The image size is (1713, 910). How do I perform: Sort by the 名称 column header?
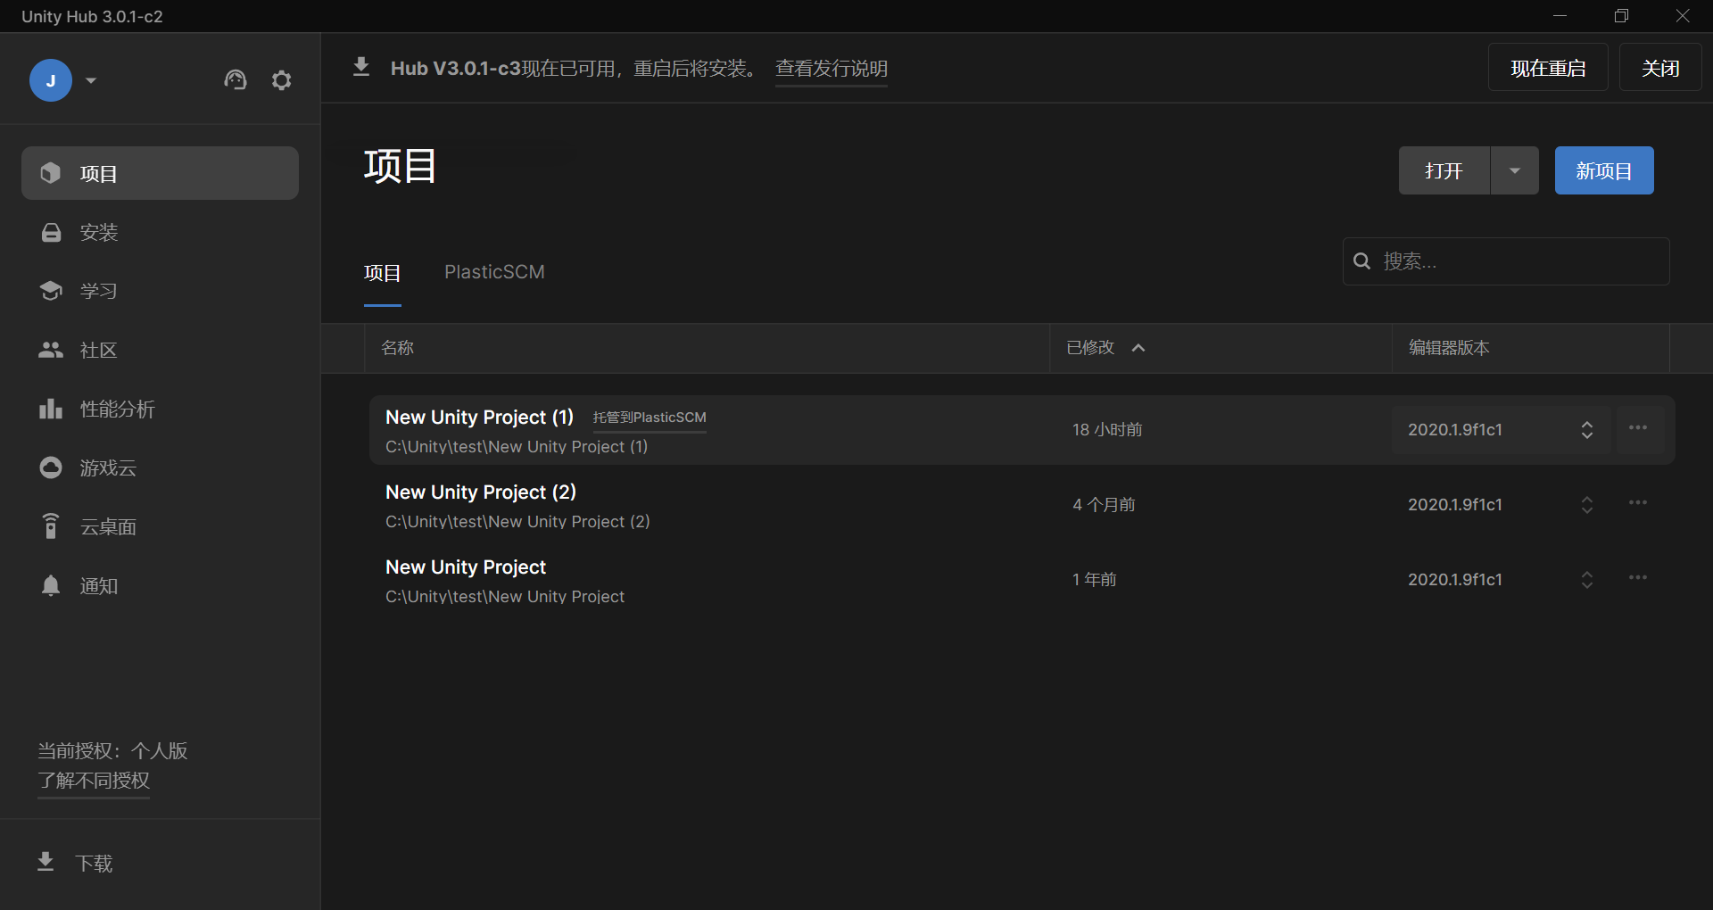398,348
